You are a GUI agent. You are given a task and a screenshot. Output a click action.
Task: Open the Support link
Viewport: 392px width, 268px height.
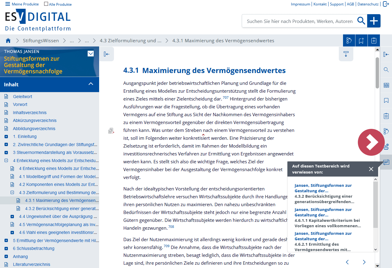(x=337, y=4)
